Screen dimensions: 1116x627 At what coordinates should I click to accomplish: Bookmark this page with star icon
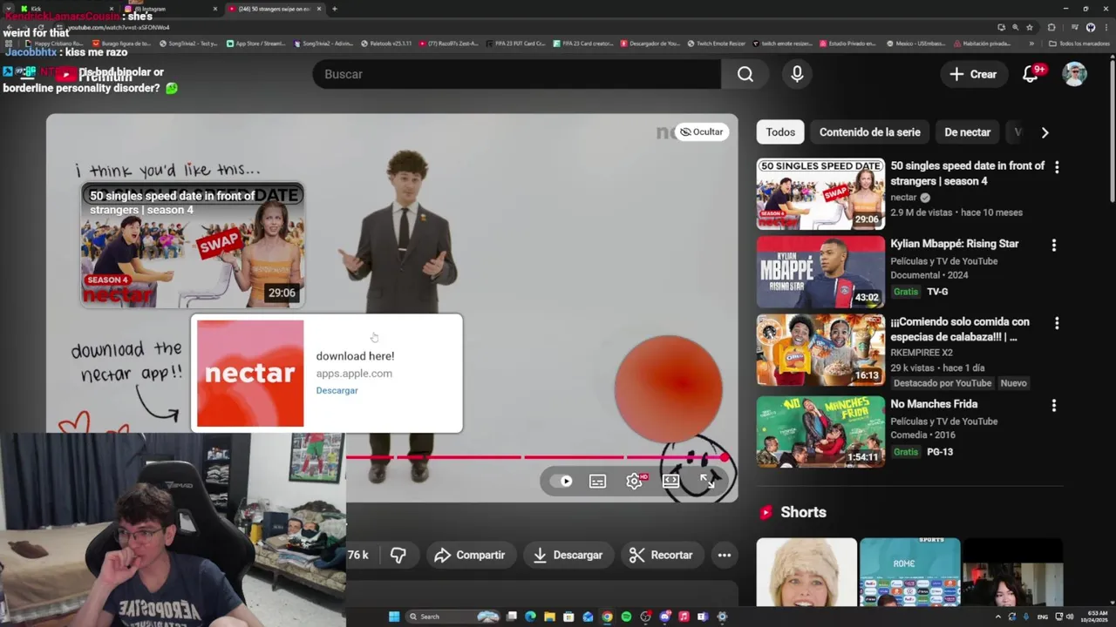pyautogui.click(x=1029, y=27)
